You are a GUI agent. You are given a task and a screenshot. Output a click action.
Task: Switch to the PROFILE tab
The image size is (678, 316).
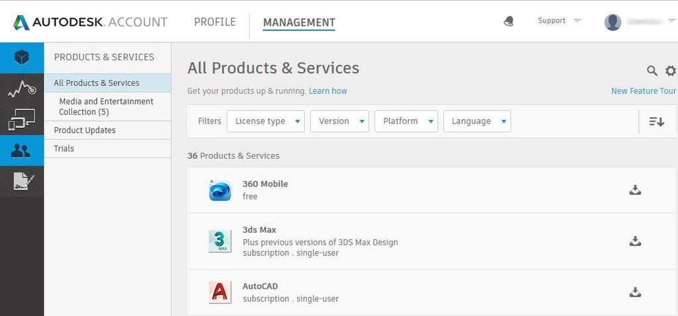[x=215, y=22]
